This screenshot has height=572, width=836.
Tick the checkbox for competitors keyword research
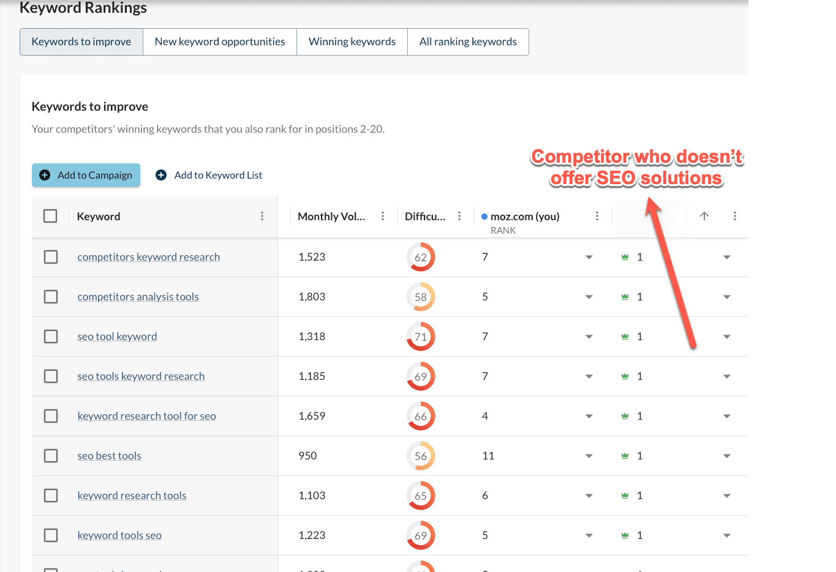coord(51,257)
